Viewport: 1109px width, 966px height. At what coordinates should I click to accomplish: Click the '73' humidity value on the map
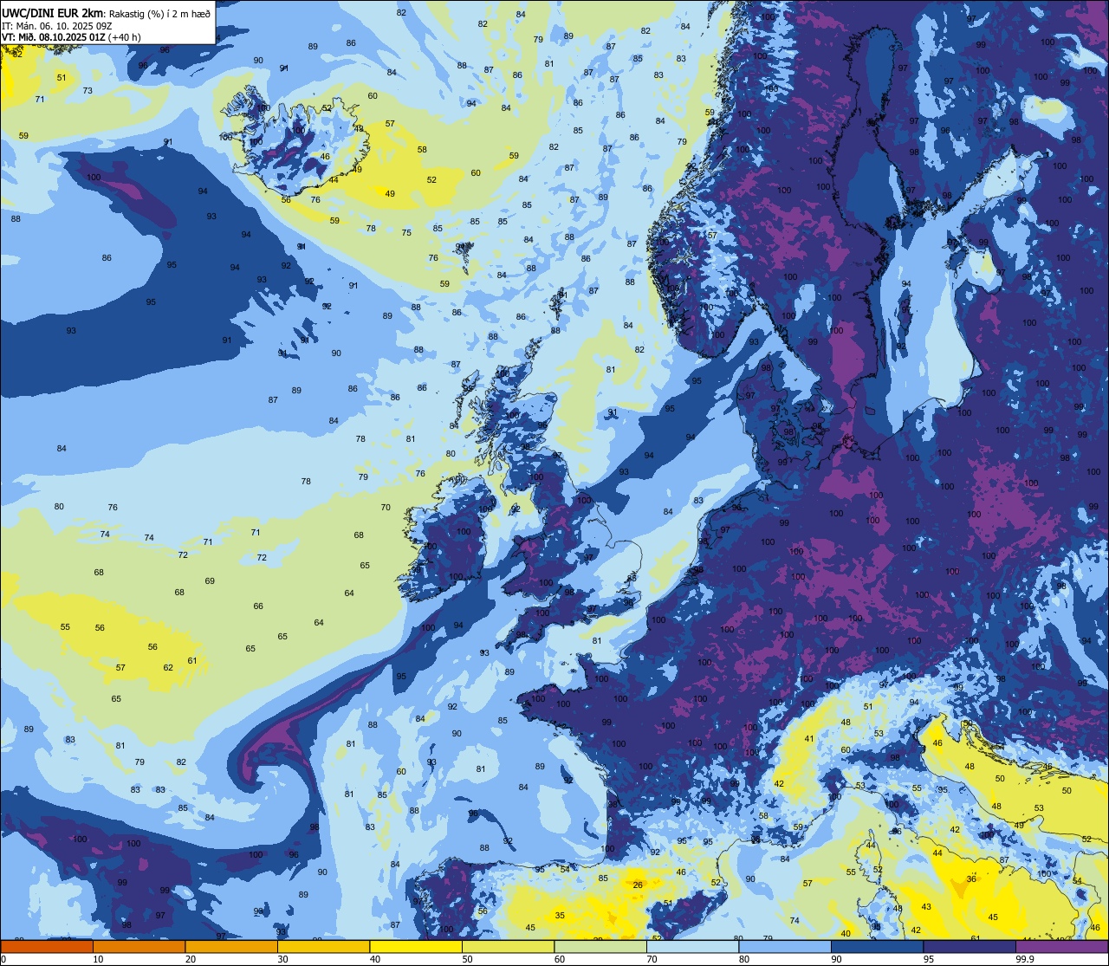click(88, 90)
